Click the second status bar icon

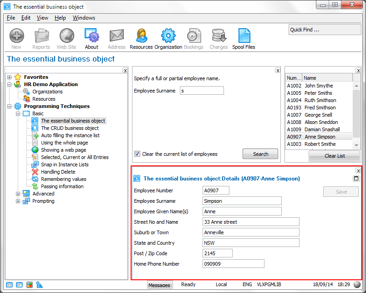tap(20, 285)
